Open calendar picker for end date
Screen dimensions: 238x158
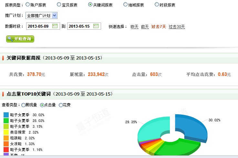(x=96, y=26)
